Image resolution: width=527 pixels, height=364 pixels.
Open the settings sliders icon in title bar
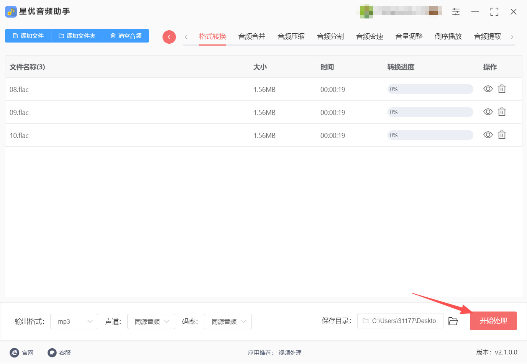[x=456, y=12]
